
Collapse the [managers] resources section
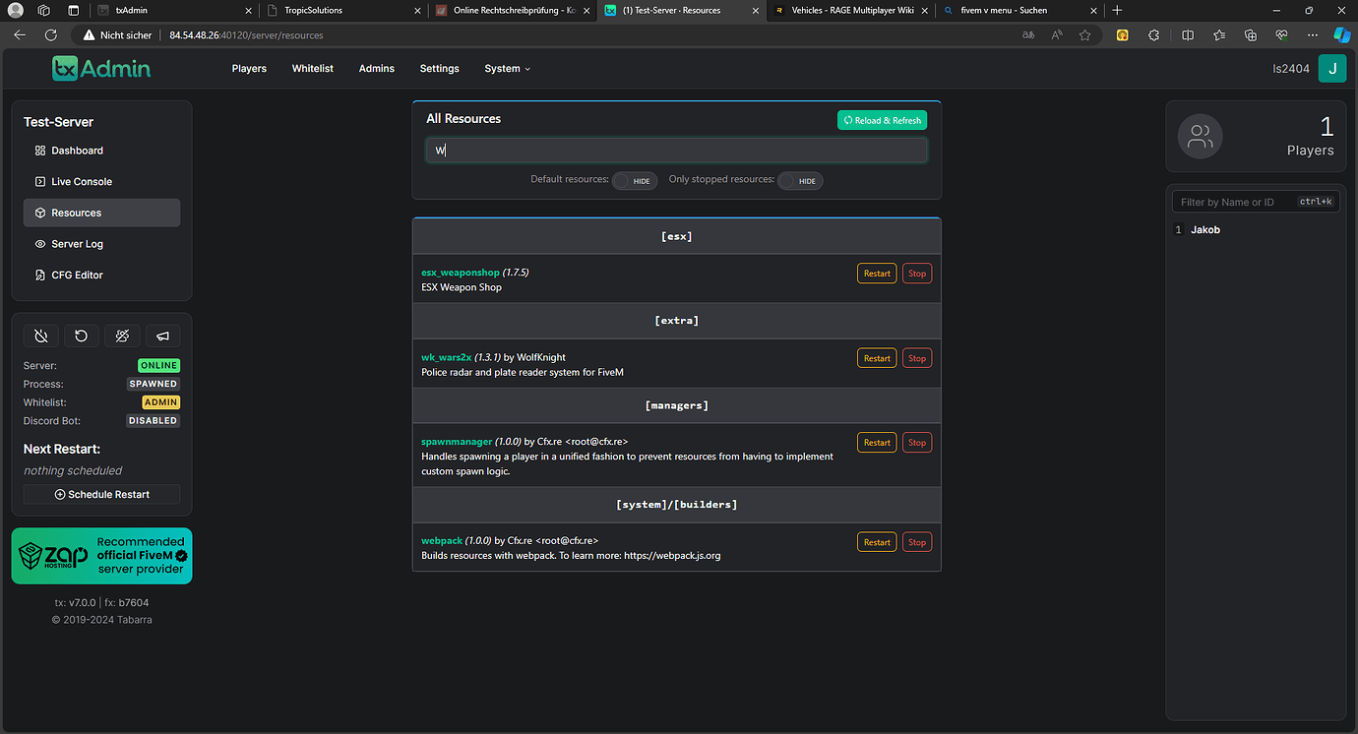[x=676, y=404]
